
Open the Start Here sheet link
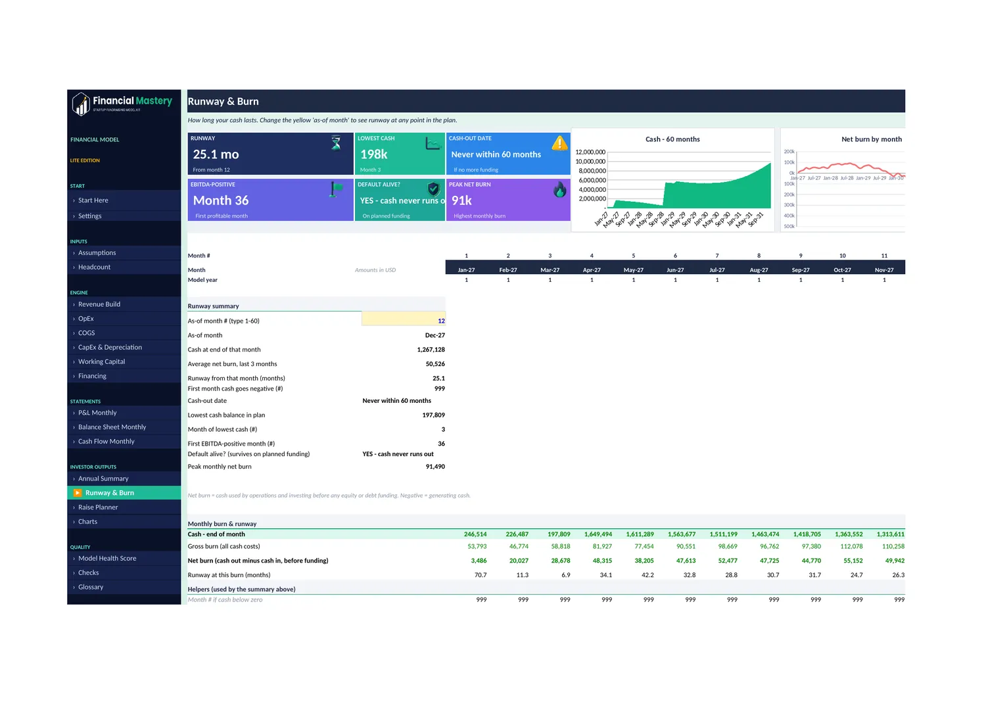pyautogui.click(x=124, y=200)
